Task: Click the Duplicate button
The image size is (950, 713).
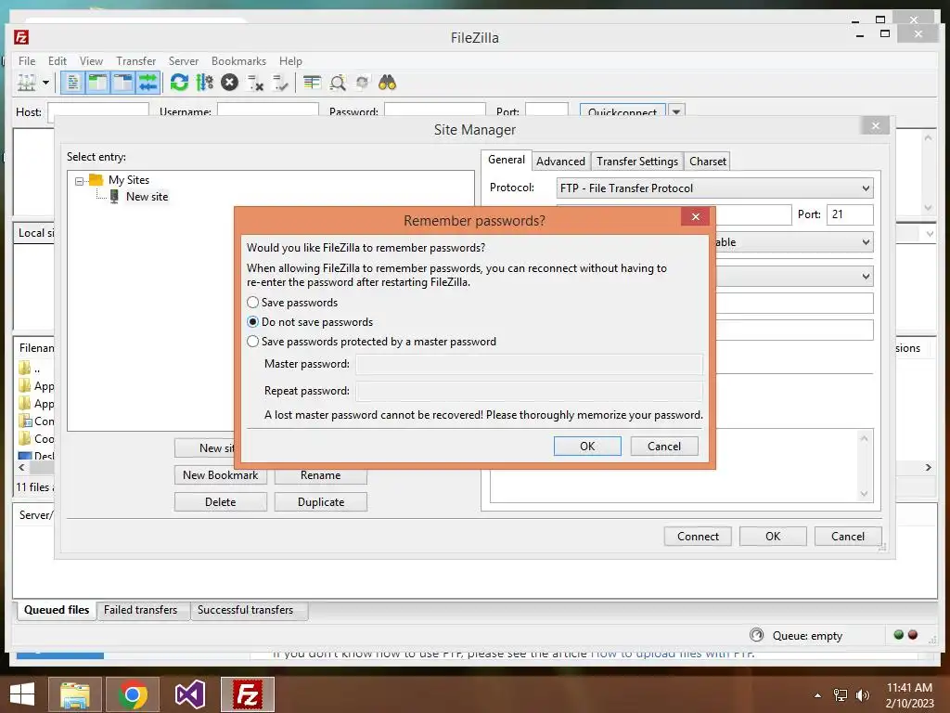Action: [320, 501]
